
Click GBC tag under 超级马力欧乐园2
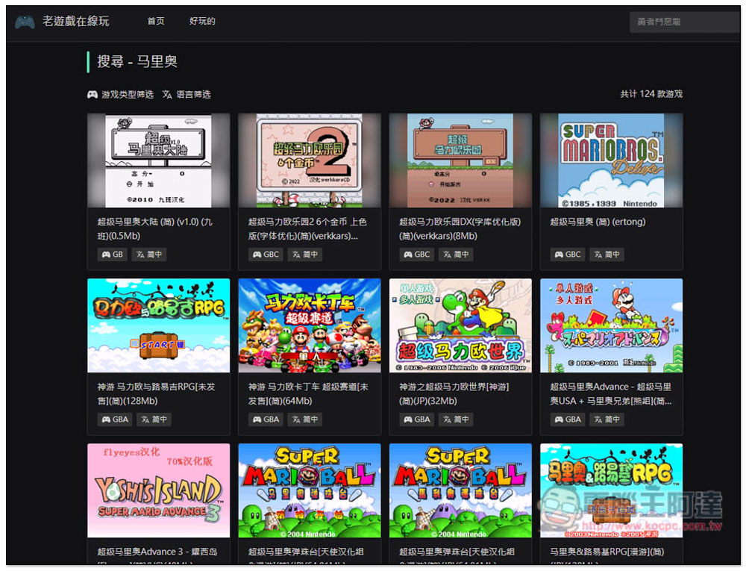pyautogui.click(x=266, y=255)
